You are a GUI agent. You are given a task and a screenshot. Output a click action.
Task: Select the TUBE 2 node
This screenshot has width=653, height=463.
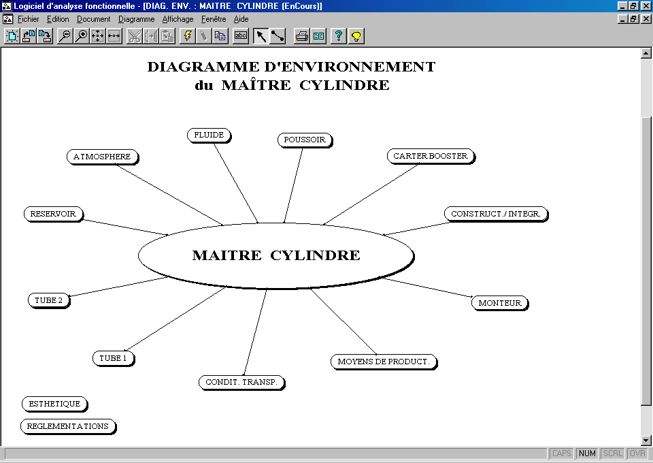coord(49,300)
